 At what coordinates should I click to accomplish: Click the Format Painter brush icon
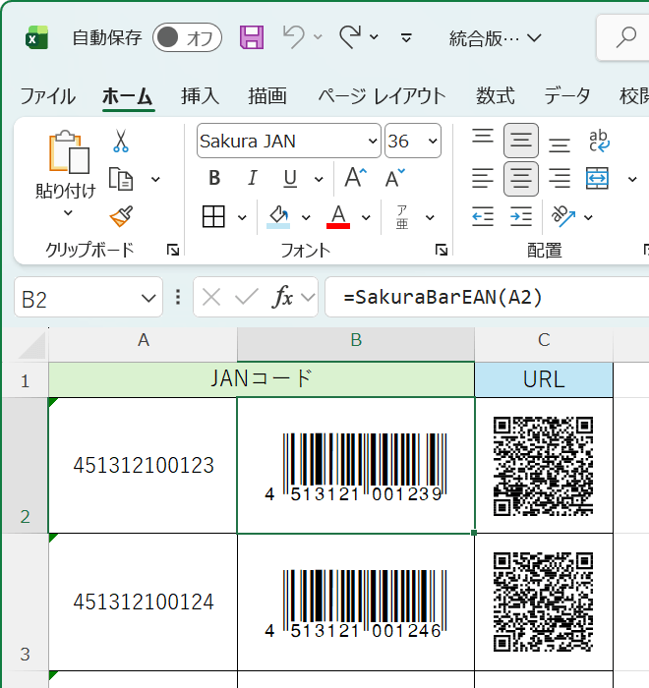[x=122, y=216]
